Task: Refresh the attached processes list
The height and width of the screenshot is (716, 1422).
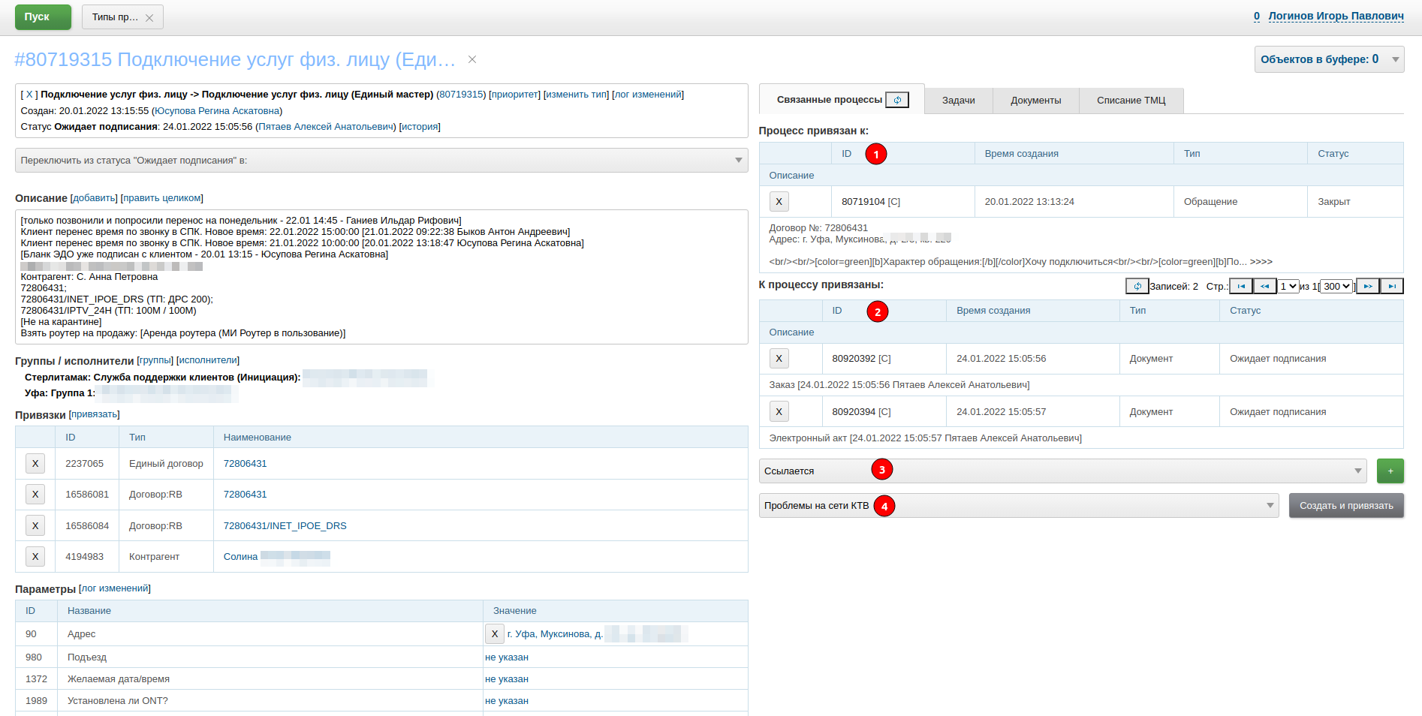Action: 1137,286
